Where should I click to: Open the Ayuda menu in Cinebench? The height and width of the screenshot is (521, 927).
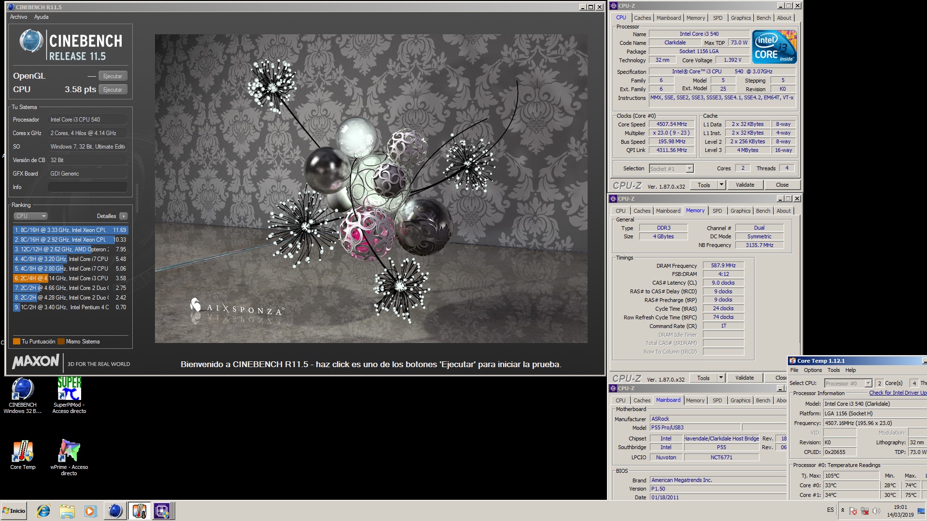pos(41,17)
